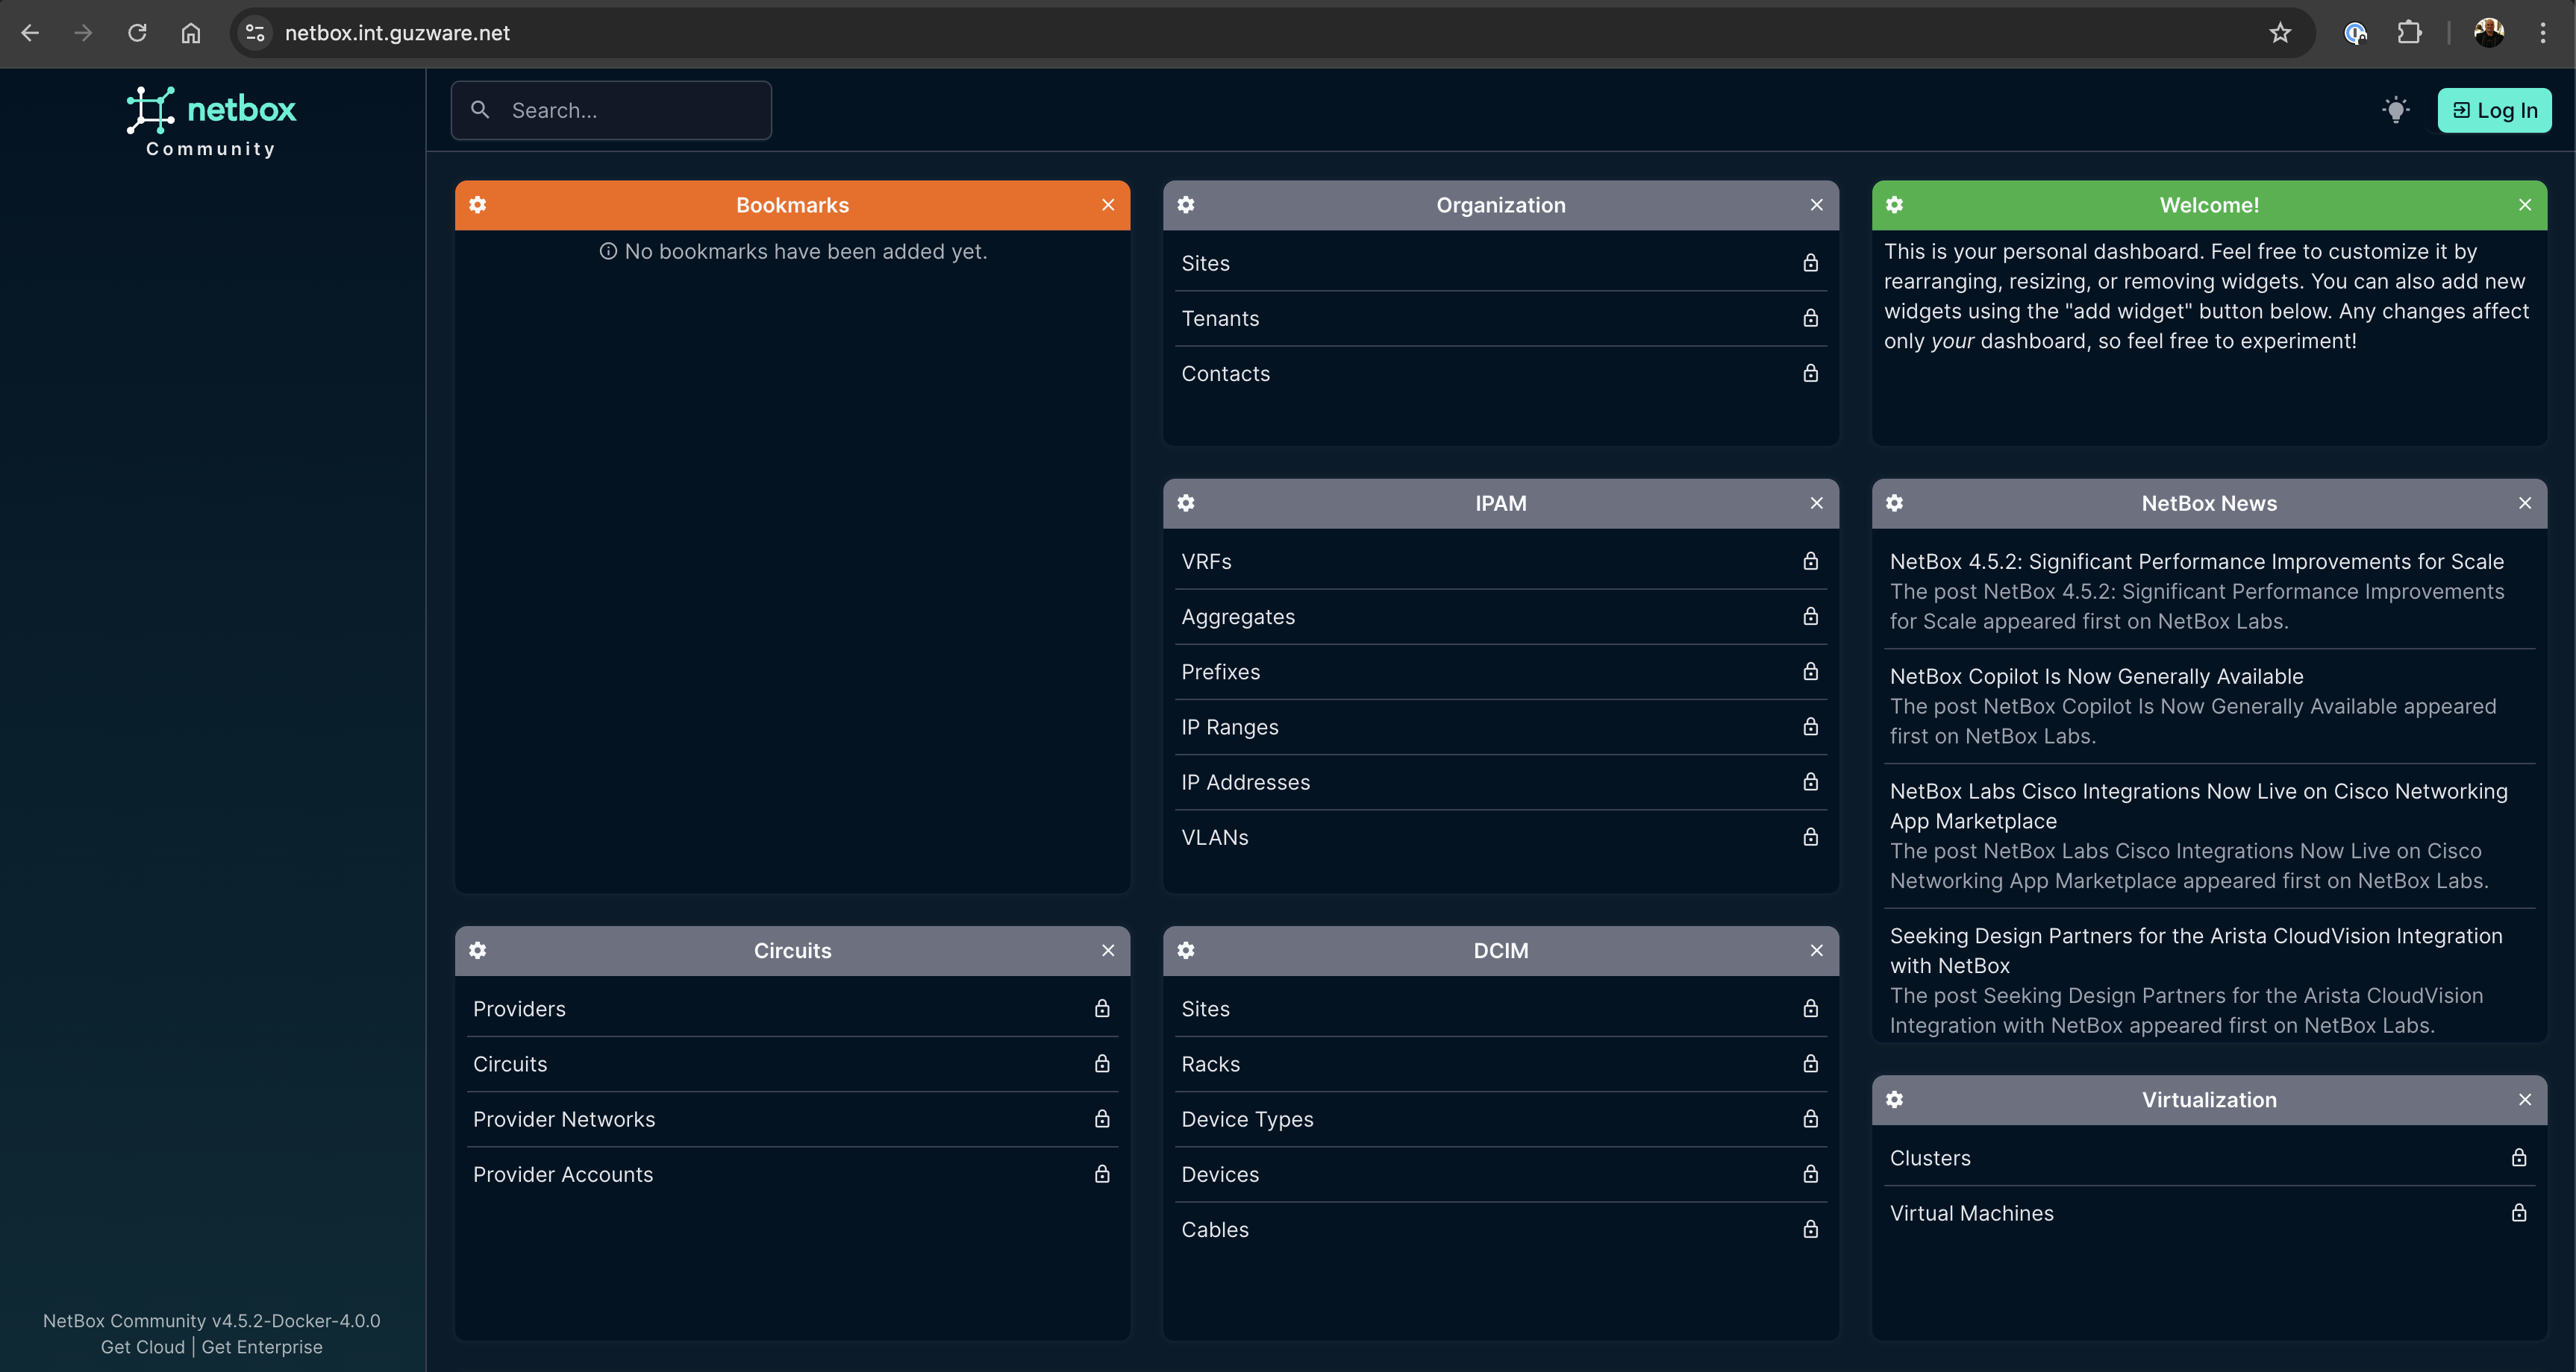The height and width of the screenshot is (1372, 2576).
Task: Click the lock icon next to Devices
Action: point(1811,1174)
